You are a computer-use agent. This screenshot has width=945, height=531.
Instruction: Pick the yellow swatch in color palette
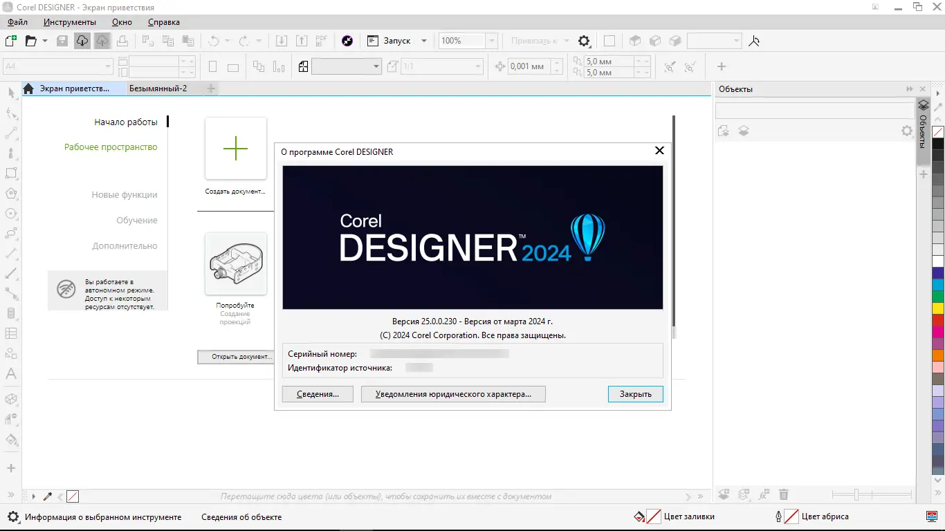pyautogui.click(x=938, y=308)
